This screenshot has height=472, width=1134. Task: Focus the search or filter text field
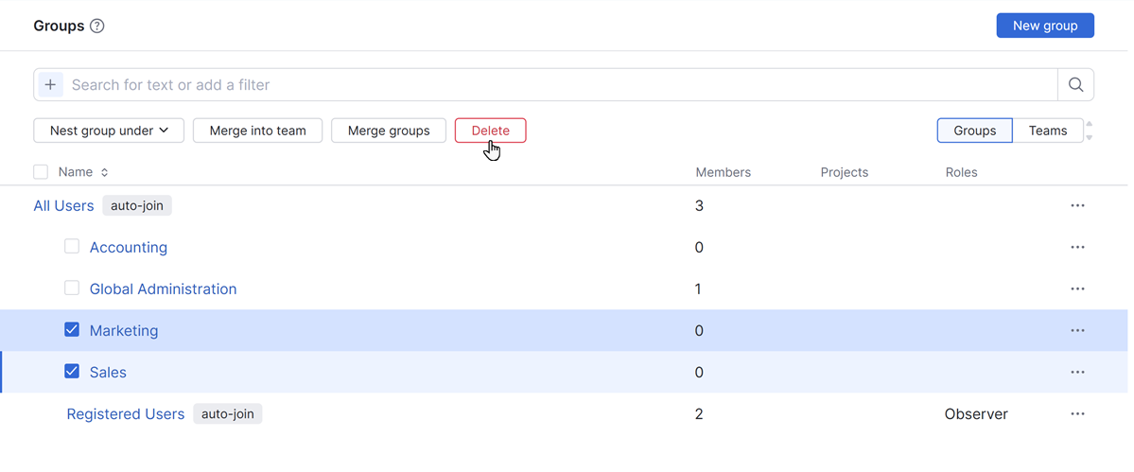(x=558, y=85)
